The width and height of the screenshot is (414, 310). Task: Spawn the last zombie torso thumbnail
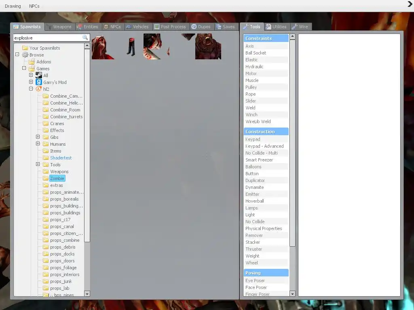[208, 46]
